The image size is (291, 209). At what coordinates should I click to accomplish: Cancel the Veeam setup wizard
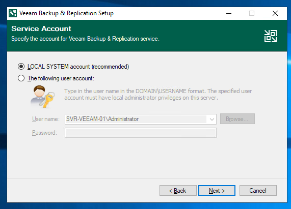click(x=258, y=191)
